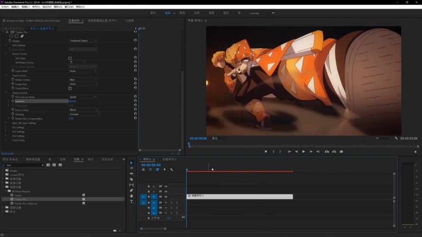This screenshot has height=237, width=422.
Task: Enable the 360 Video checkbox
Action: click(x=70, y=58)
